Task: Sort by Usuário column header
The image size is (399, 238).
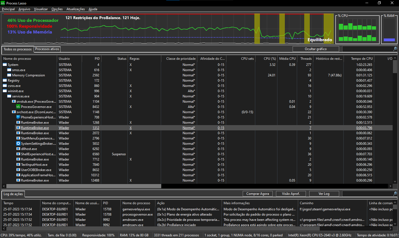Action: click(x=69, y=59)
